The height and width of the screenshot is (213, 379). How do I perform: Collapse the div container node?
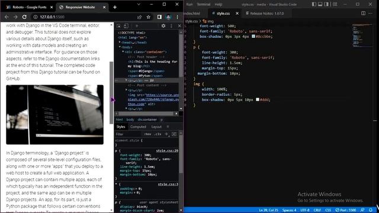pyautogui.click(x=123, y=51)
